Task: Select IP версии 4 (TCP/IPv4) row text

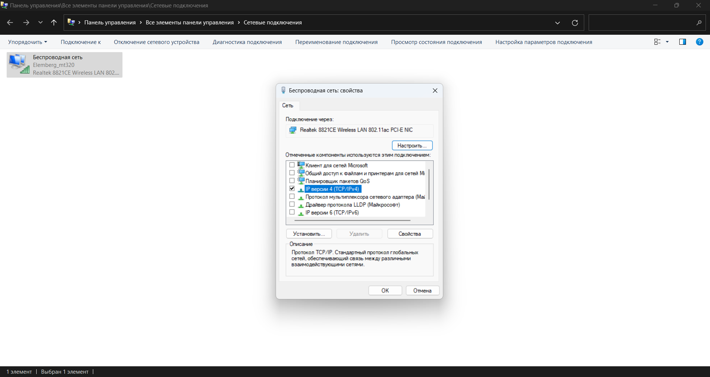Action: pyautogui.click(x=332, y=189)
